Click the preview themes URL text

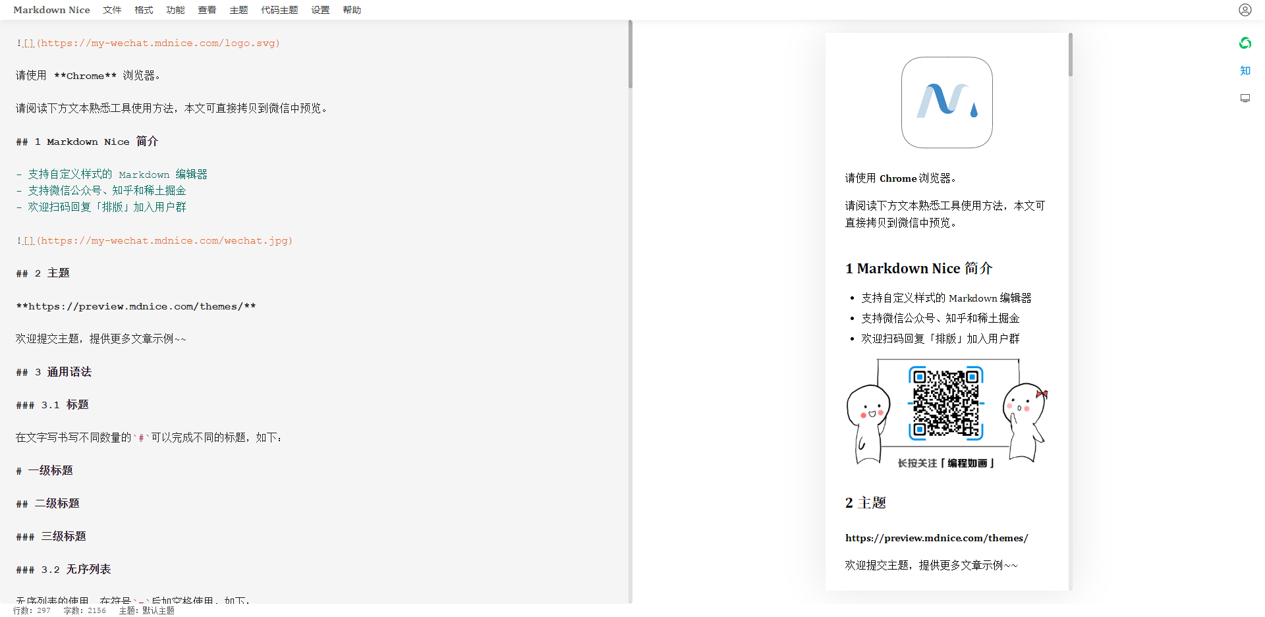936,538
